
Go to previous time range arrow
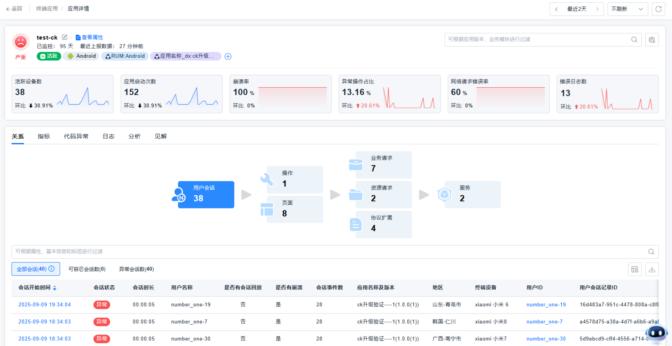556,9
